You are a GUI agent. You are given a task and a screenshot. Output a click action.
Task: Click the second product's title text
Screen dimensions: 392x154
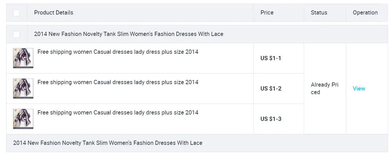(118, 82)
